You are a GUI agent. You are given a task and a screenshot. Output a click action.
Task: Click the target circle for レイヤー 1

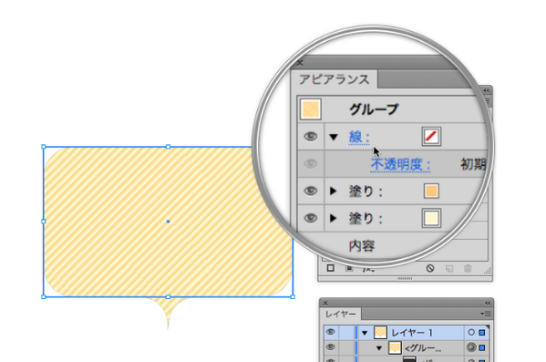click(x=470, y=333)
